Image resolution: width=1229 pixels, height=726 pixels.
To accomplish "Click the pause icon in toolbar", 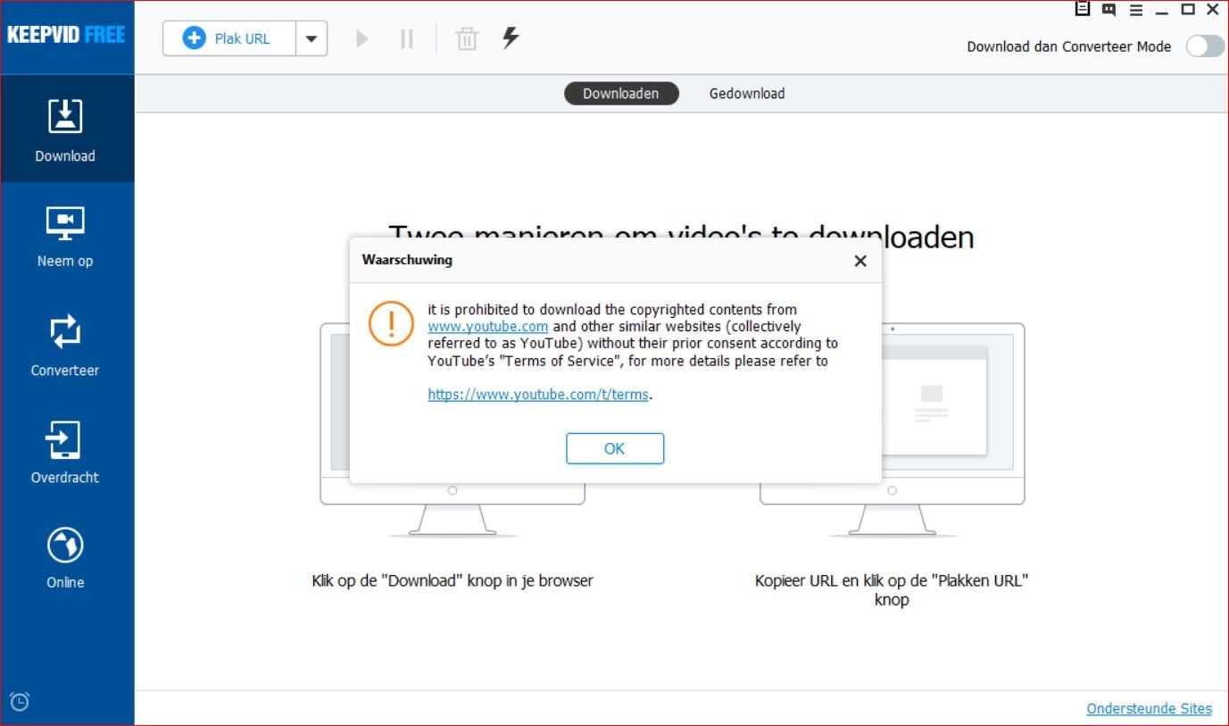I will coord(407,38).
